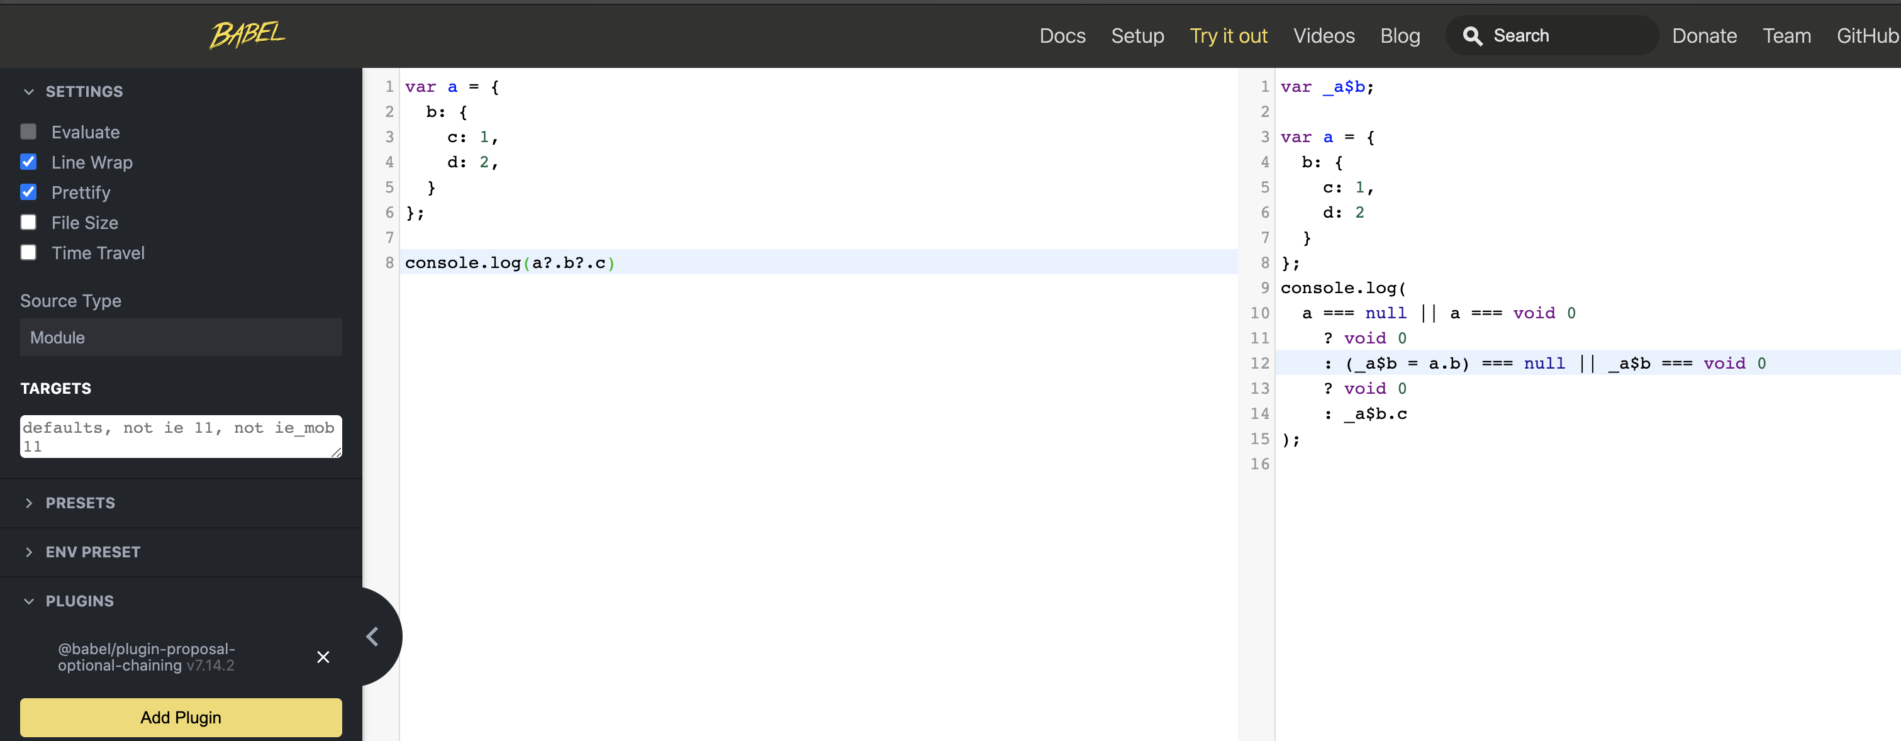Enable the File Size checkbox

29,222
